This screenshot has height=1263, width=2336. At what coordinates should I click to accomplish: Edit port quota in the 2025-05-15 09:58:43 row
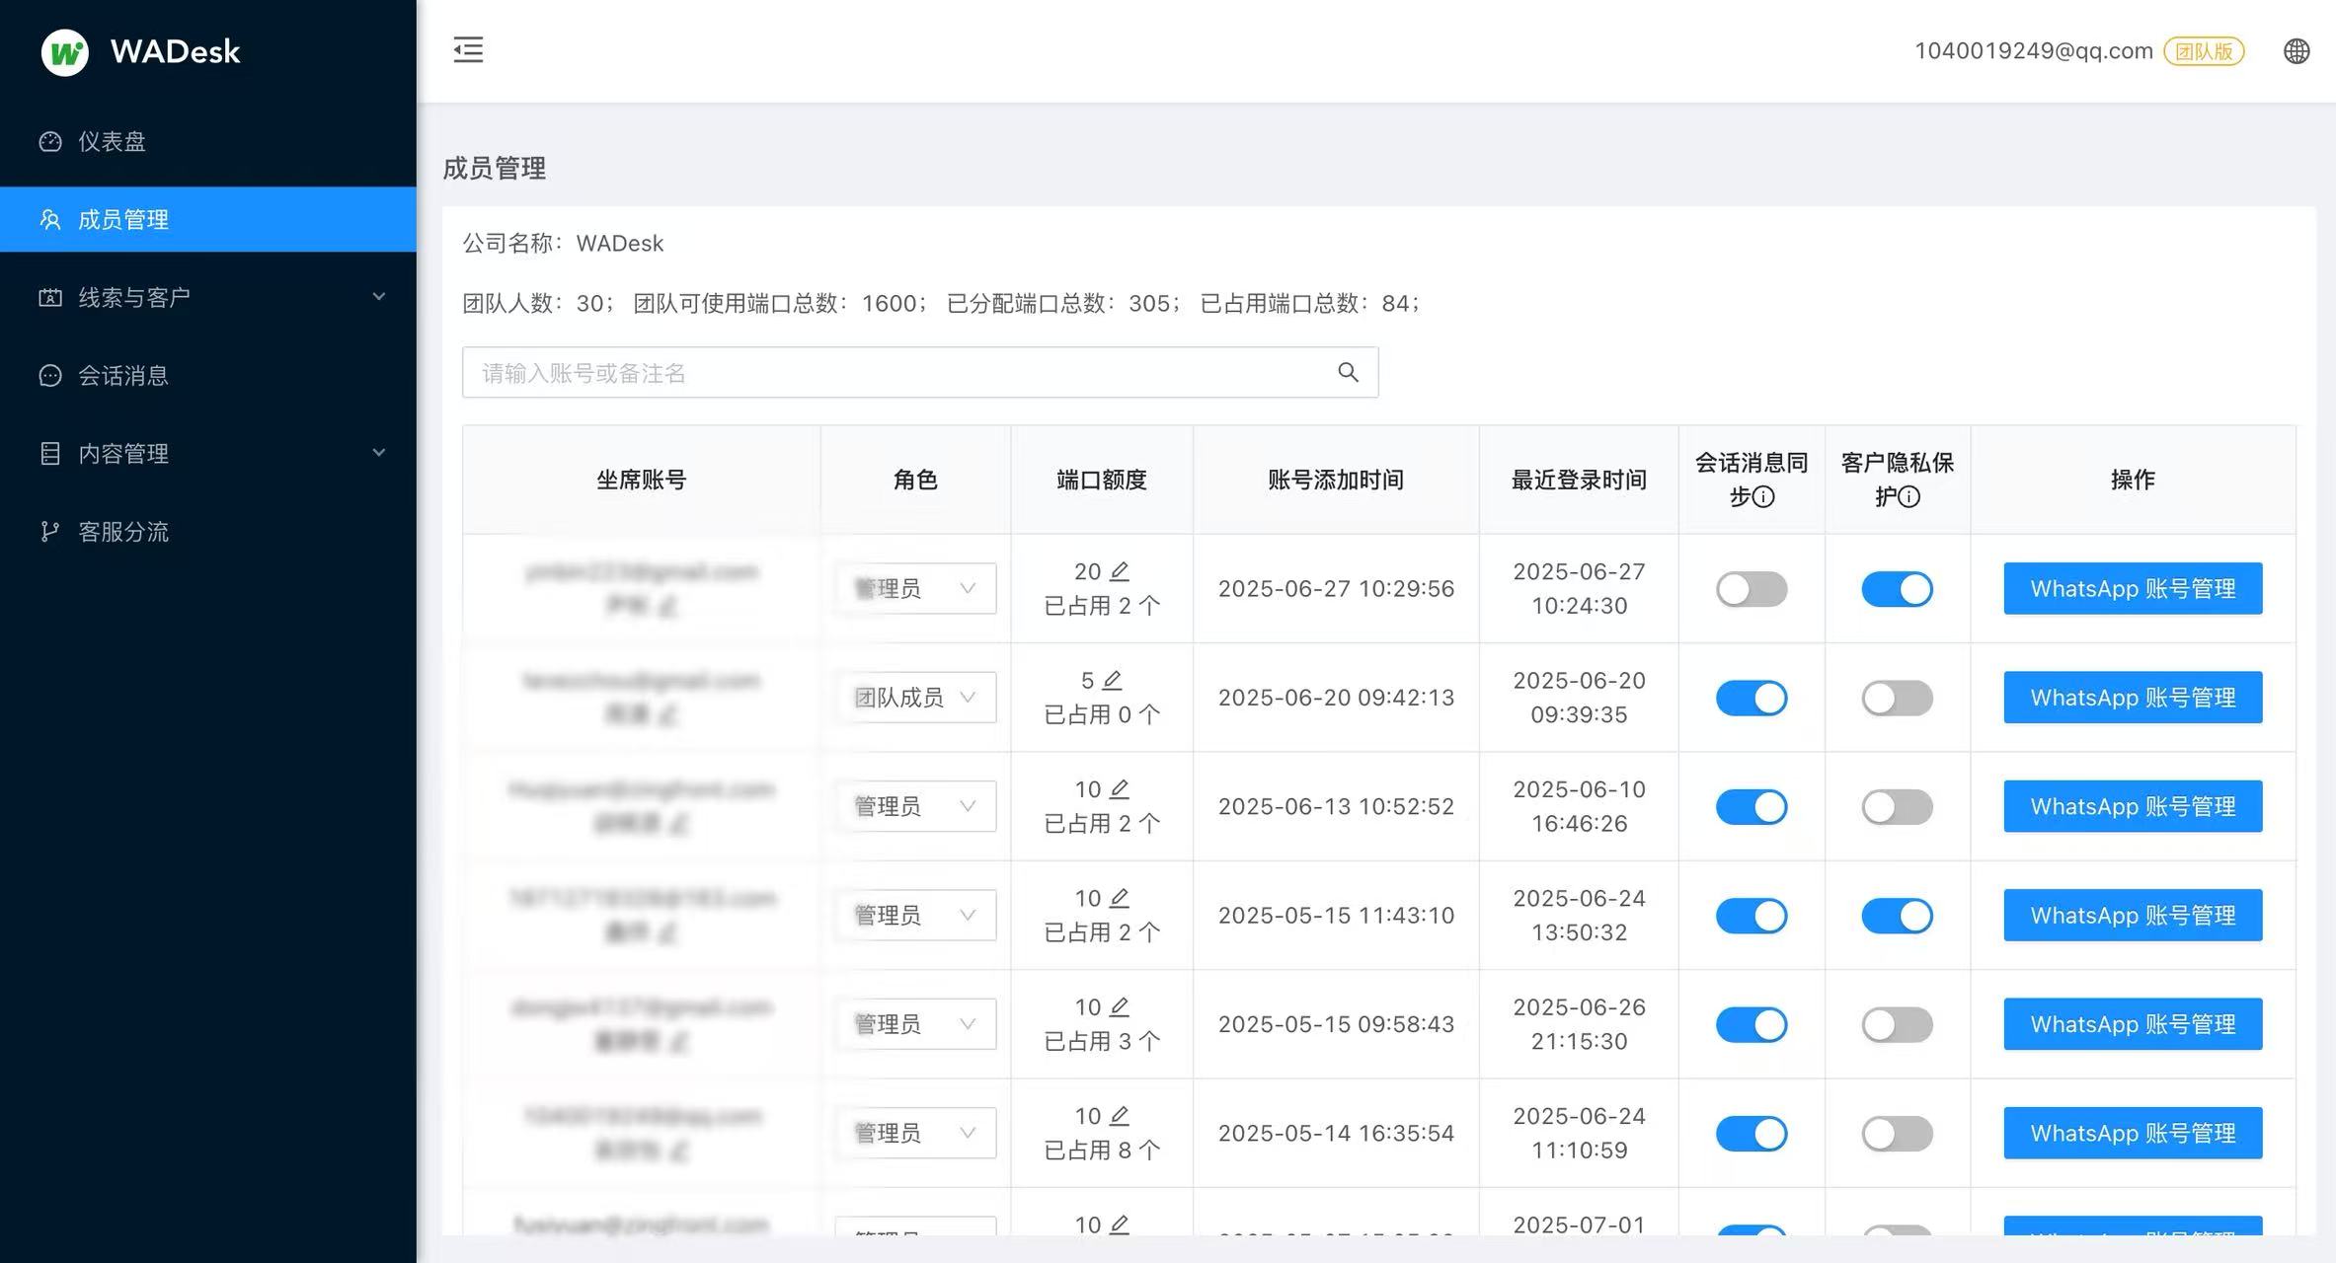pyautogui.click(x=1119, y=1006)
